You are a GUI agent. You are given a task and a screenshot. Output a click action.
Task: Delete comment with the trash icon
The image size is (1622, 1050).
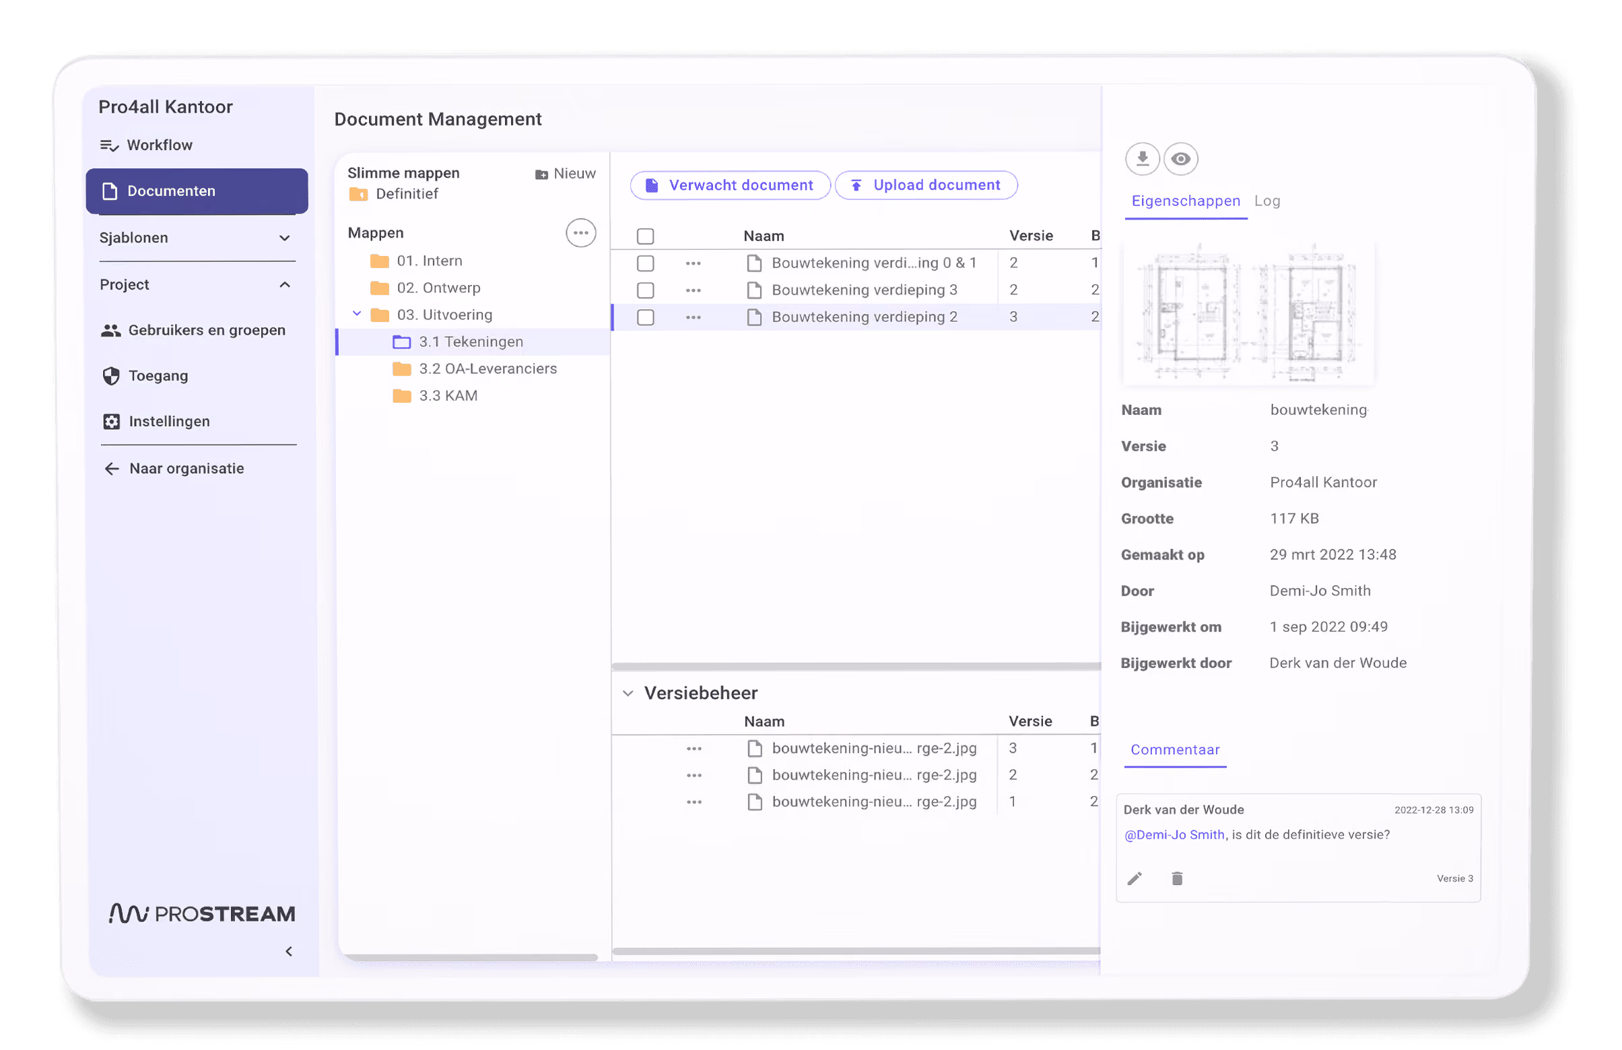point(1177,879)
